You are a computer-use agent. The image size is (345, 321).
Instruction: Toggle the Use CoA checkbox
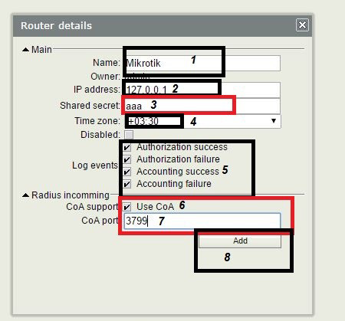pos(127,207)
